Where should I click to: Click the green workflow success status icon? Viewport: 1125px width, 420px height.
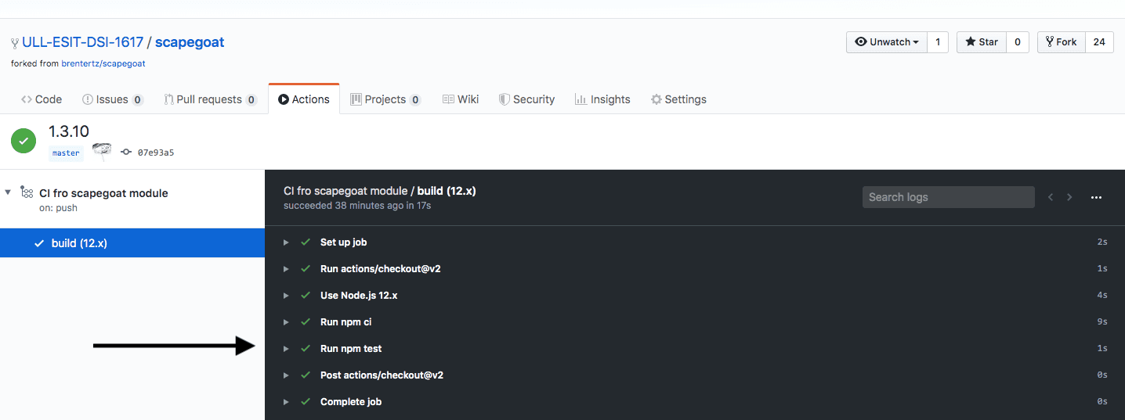(x=24, y=141)
